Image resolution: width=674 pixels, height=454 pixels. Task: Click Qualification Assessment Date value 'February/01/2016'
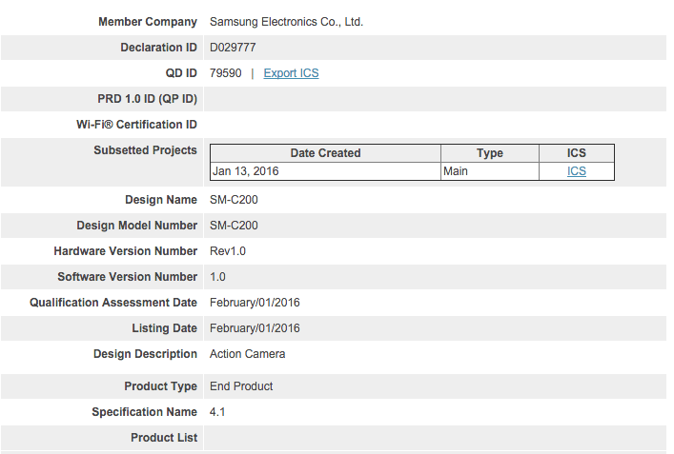255,303
